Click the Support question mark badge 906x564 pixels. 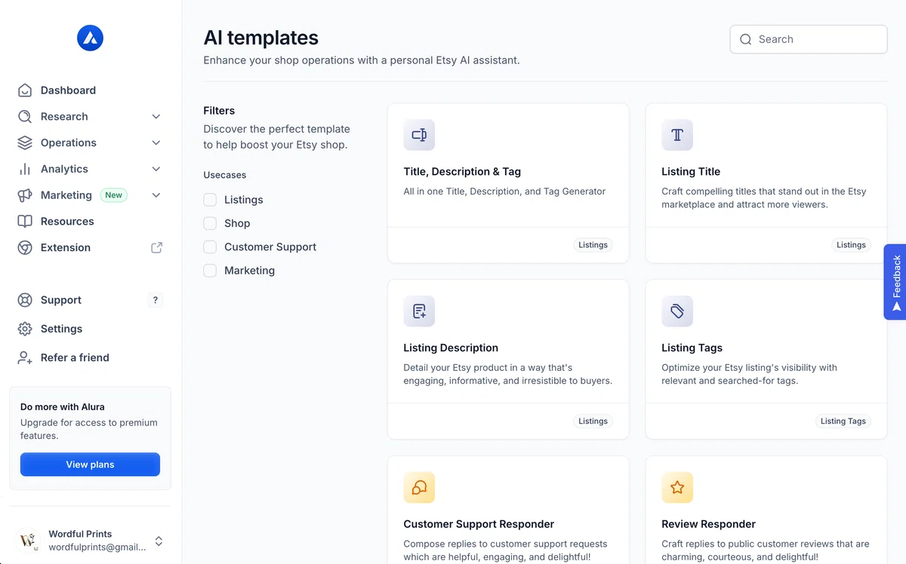[156, 300]
